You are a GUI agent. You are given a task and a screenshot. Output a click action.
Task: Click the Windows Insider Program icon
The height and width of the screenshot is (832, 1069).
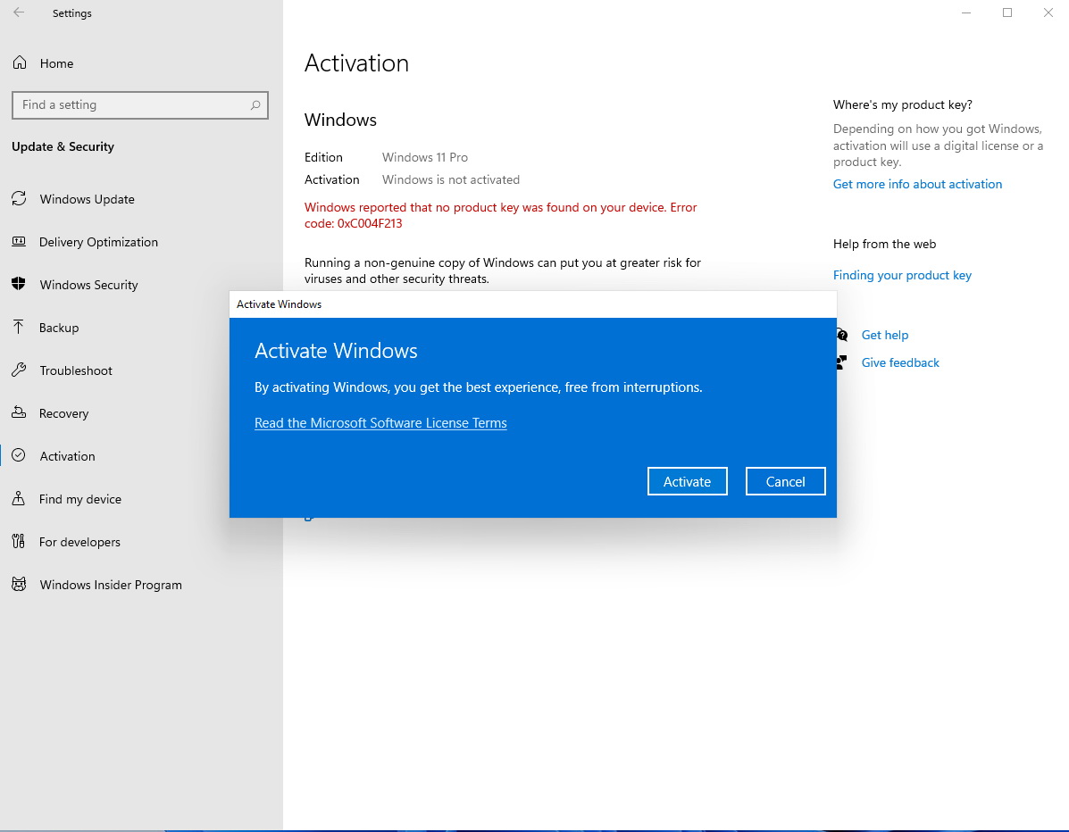[x=19, y=585]
